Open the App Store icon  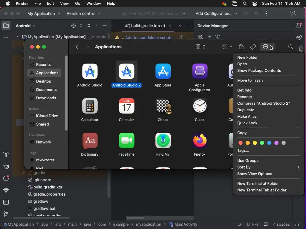click(x=163, y=71)
